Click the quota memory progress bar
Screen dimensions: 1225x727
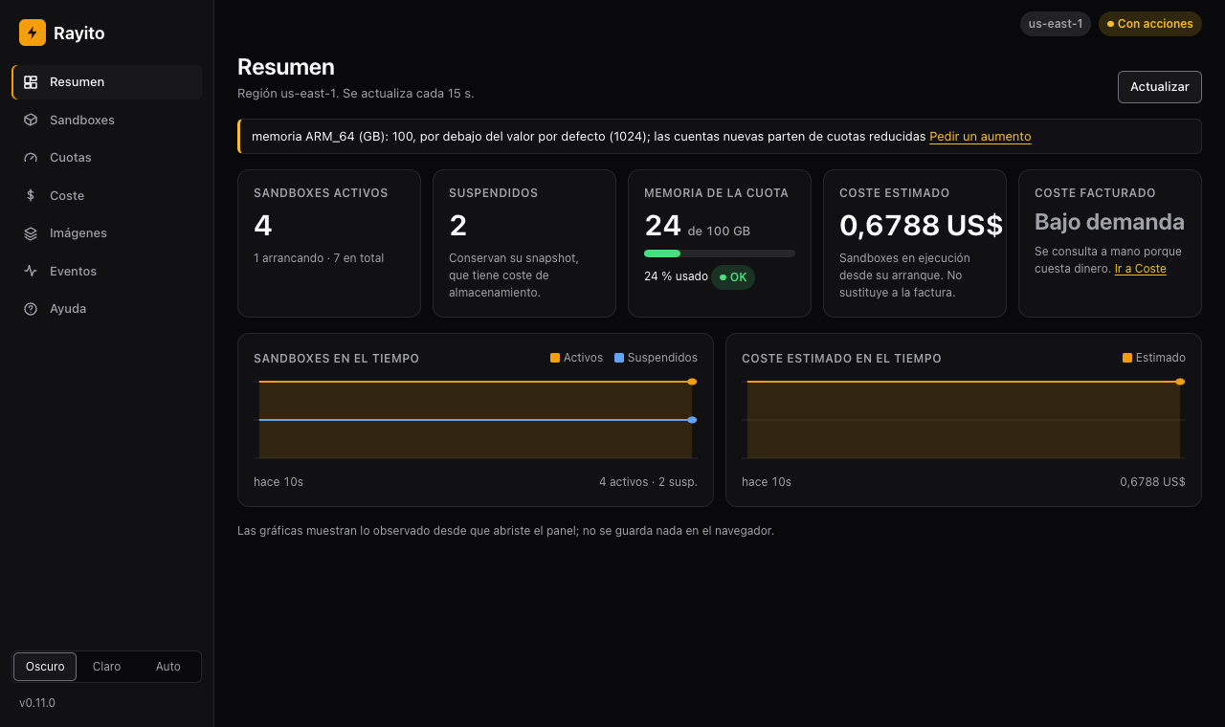pos(720,253)
